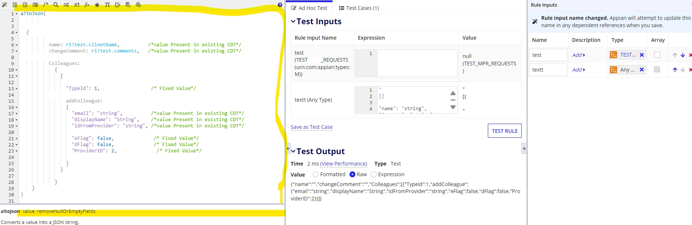Select Formatted value radio button
692x225 pixels.
click(x=316, y=174)
